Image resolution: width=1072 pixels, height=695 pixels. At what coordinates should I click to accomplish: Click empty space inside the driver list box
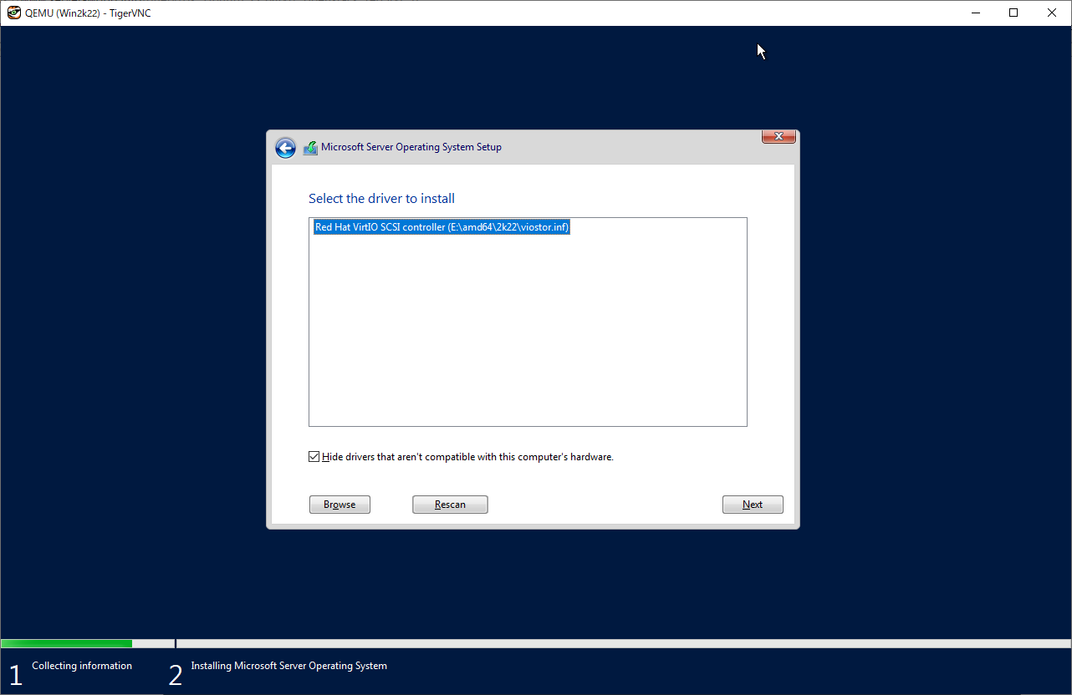tap(527, 334)
